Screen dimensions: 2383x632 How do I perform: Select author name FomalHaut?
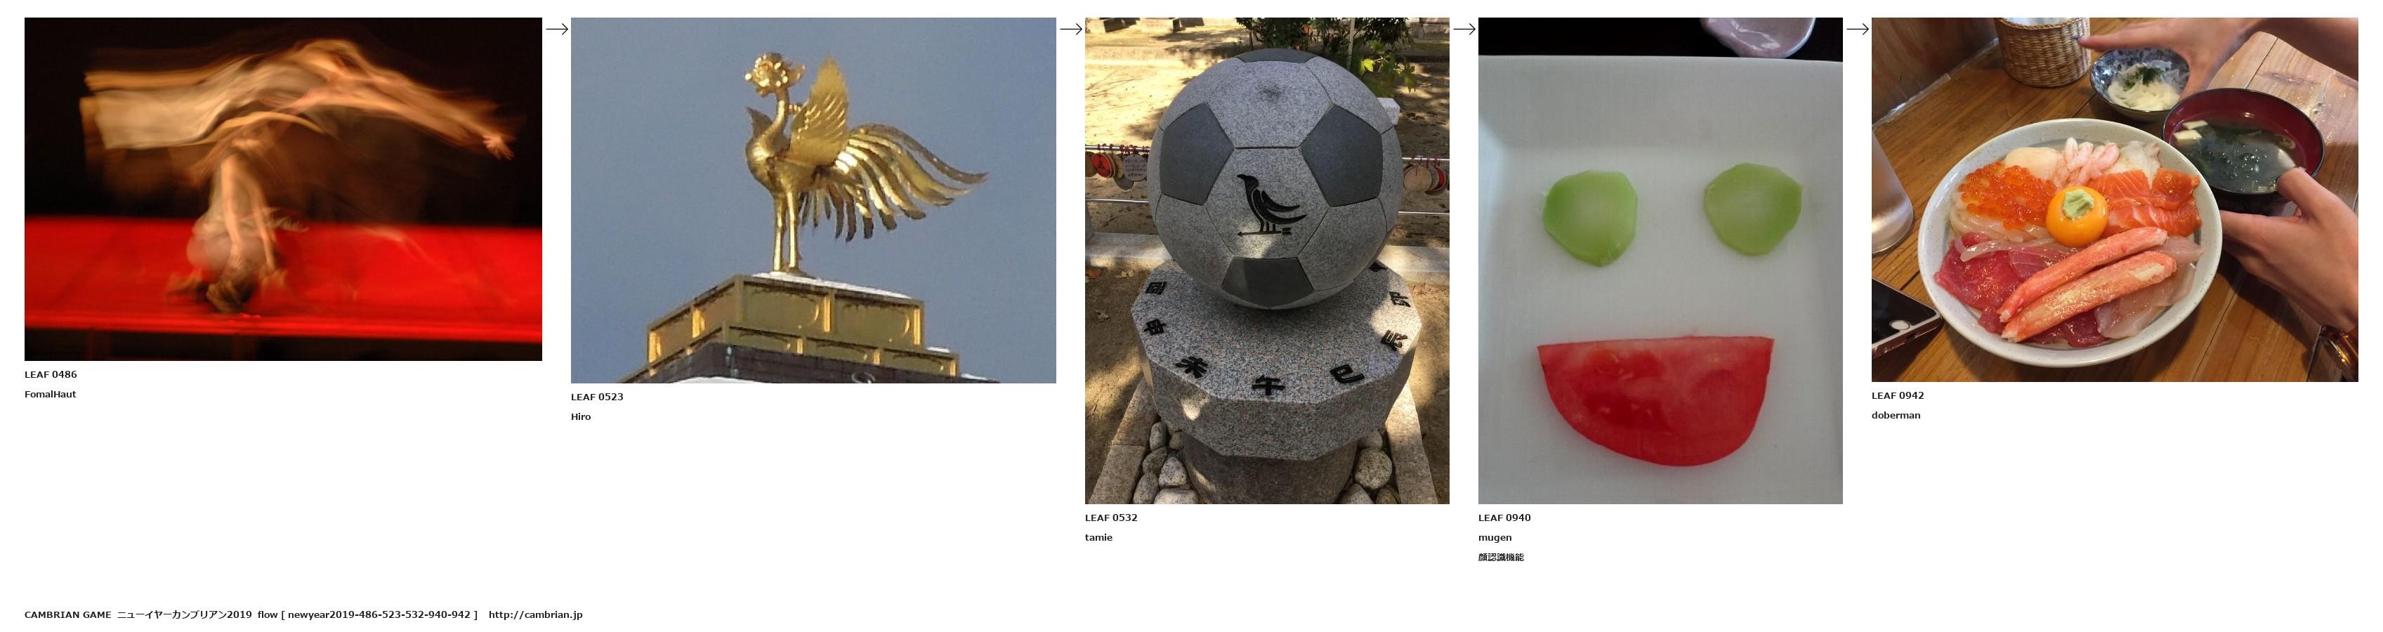pyautogui.click(x=50, y=394)
